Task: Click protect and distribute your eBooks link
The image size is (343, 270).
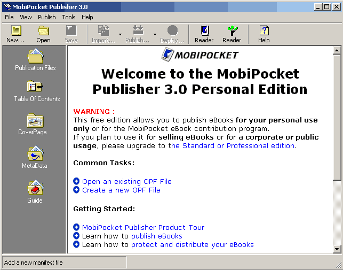Action: point(192,244)
